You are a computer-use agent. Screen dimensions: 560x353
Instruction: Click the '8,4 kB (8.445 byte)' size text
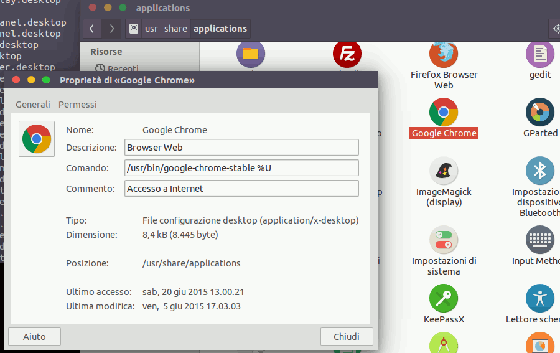[x=180, y=235]
